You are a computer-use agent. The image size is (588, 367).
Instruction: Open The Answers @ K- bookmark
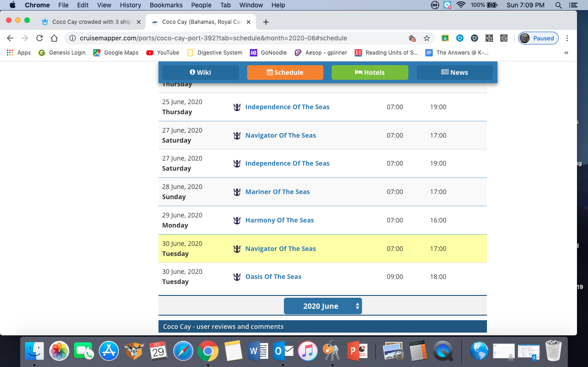[457, 53]
